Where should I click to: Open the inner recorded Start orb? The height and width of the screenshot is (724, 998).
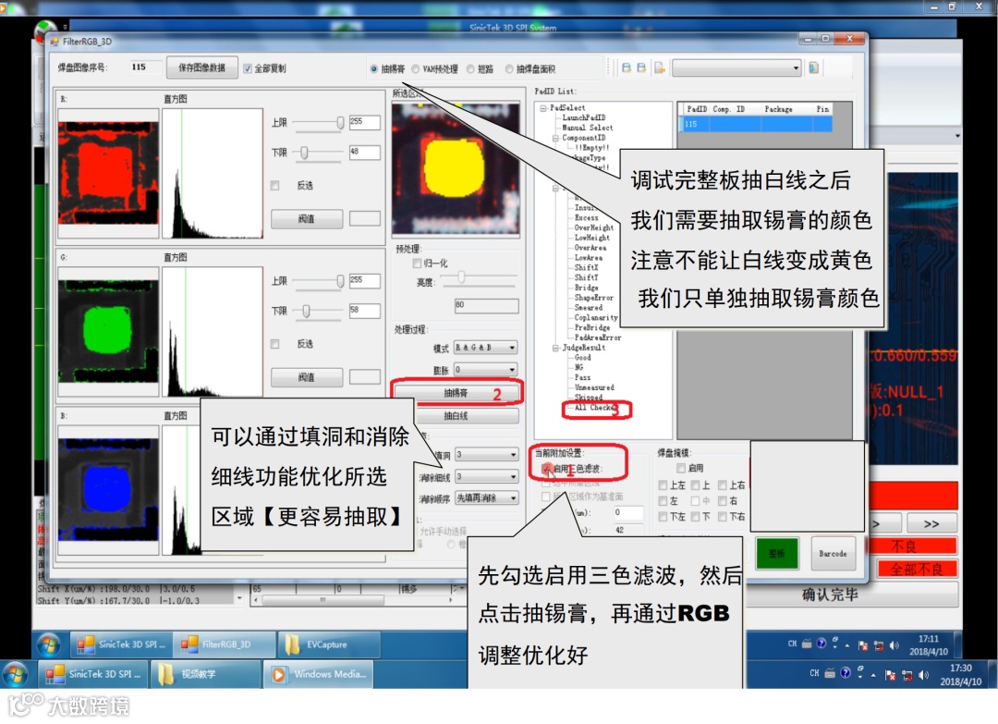(x=49, y=644)
